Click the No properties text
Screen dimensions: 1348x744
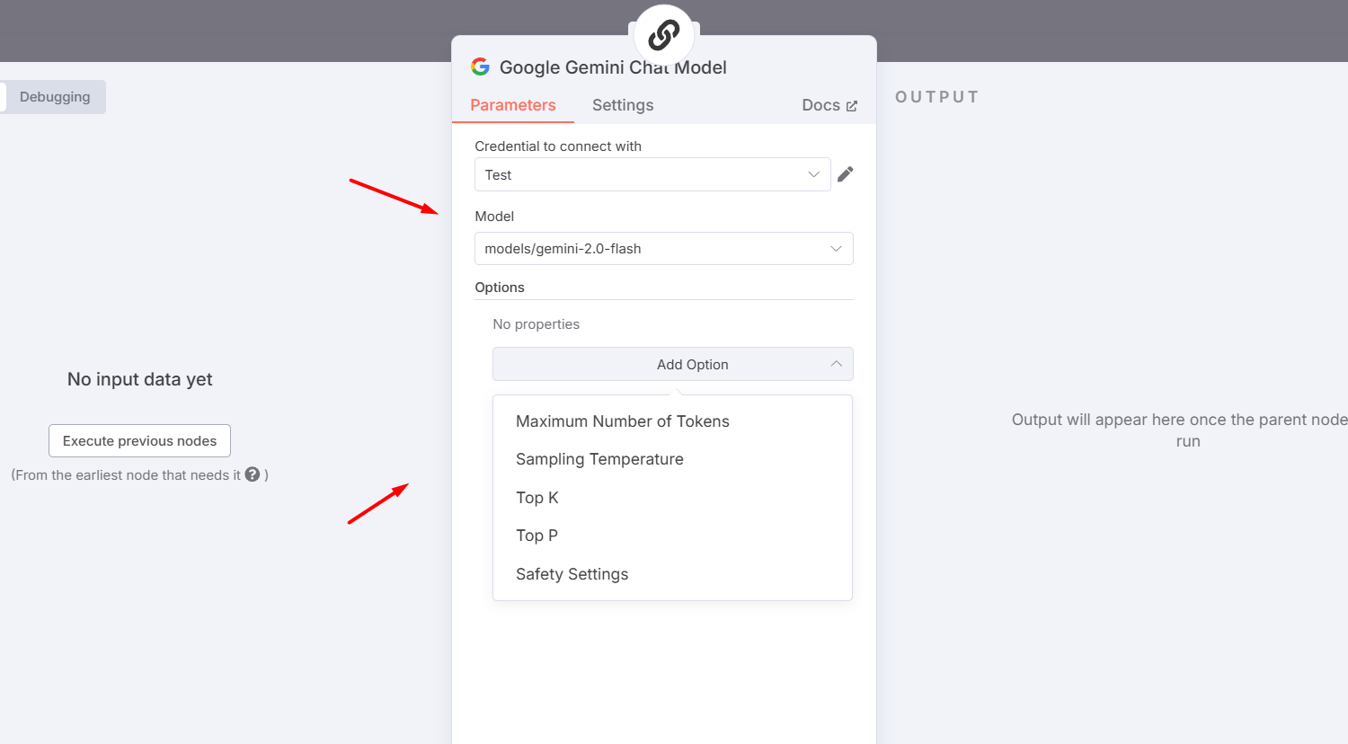point(536,324)
